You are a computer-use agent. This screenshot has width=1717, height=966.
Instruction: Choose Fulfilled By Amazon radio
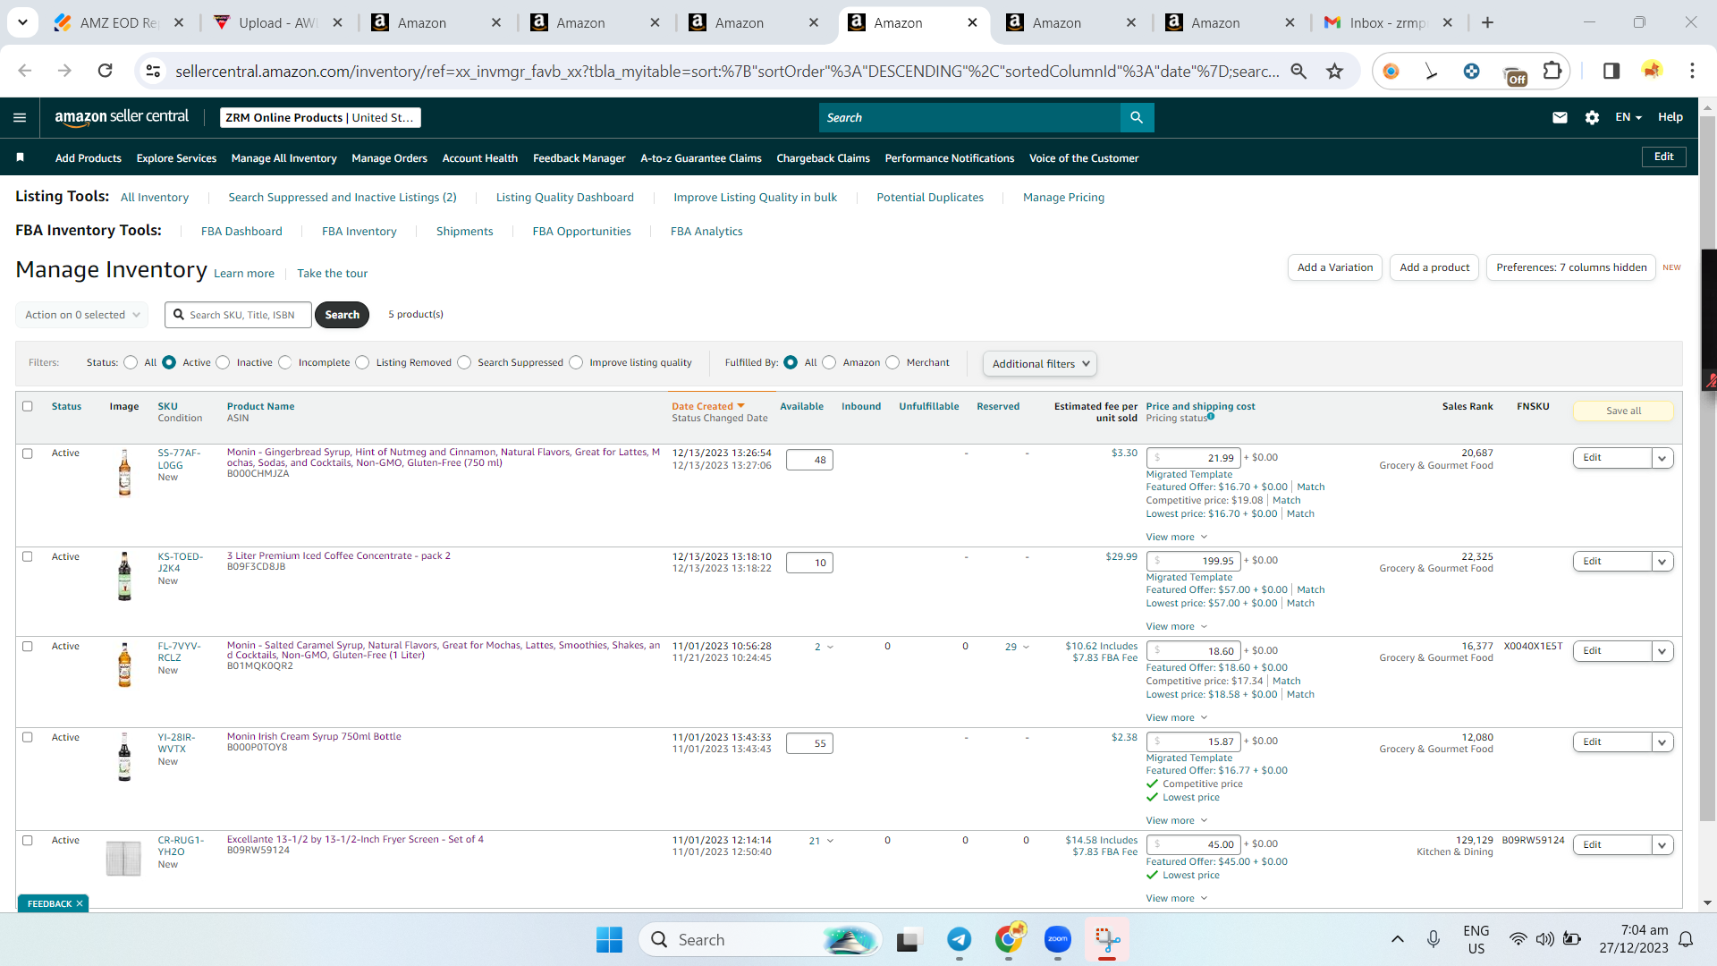tap(829, 362)
